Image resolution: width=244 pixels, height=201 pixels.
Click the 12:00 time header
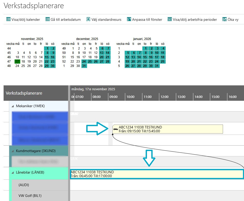164,97
